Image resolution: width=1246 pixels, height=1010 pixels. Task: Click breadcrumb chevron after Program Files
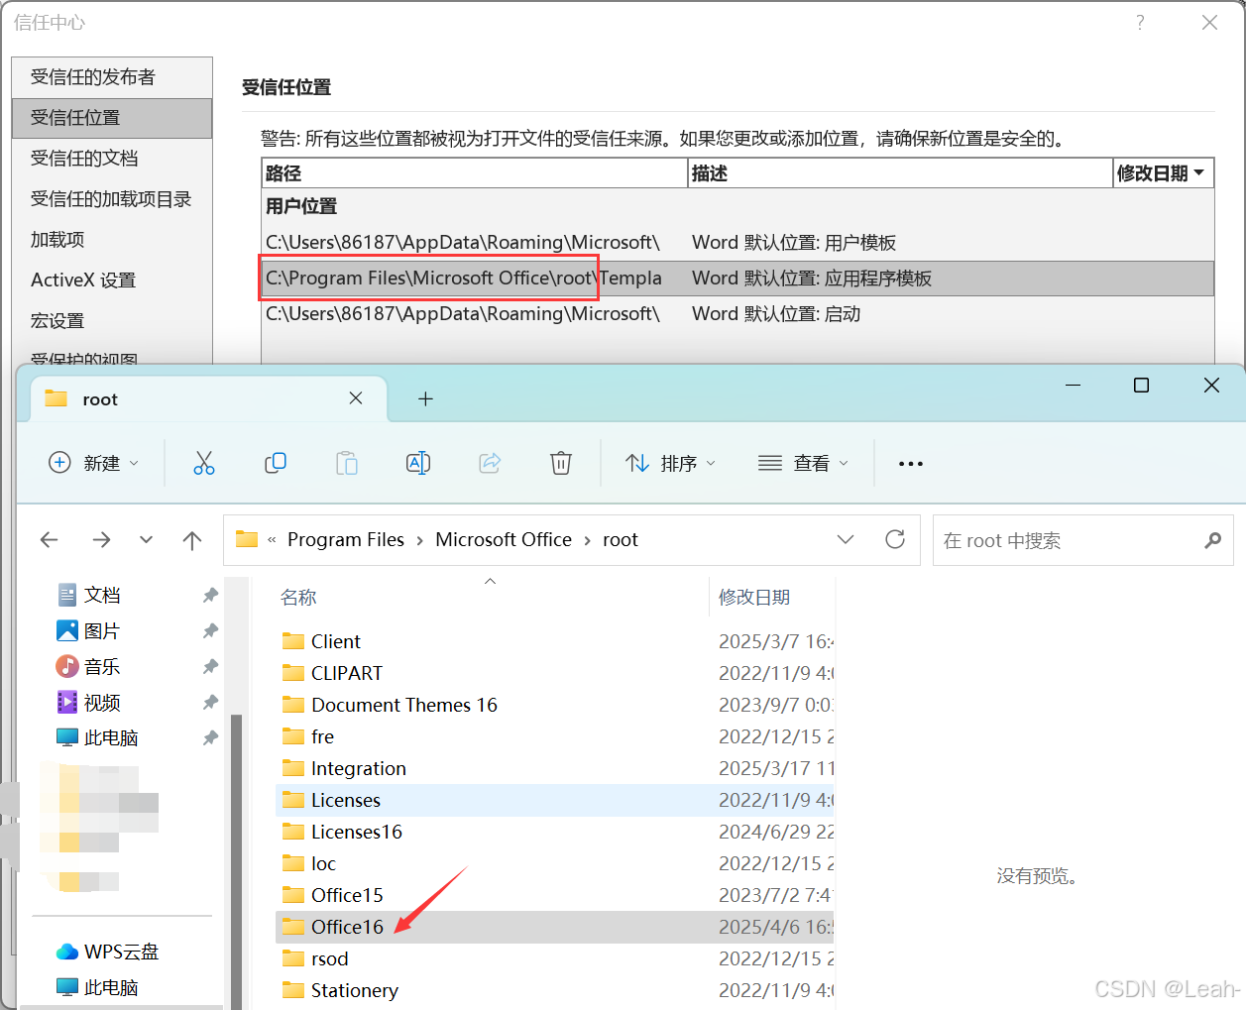(x=420, y=540)
